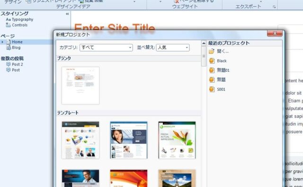Select Post 2 under 複数の投稿
This screenshot has width=303, height=187.
(18, 64)
